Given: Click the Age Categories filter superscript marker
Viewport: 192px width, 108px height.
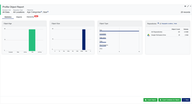Looking at the screenshot, I should tap(41, 12).
